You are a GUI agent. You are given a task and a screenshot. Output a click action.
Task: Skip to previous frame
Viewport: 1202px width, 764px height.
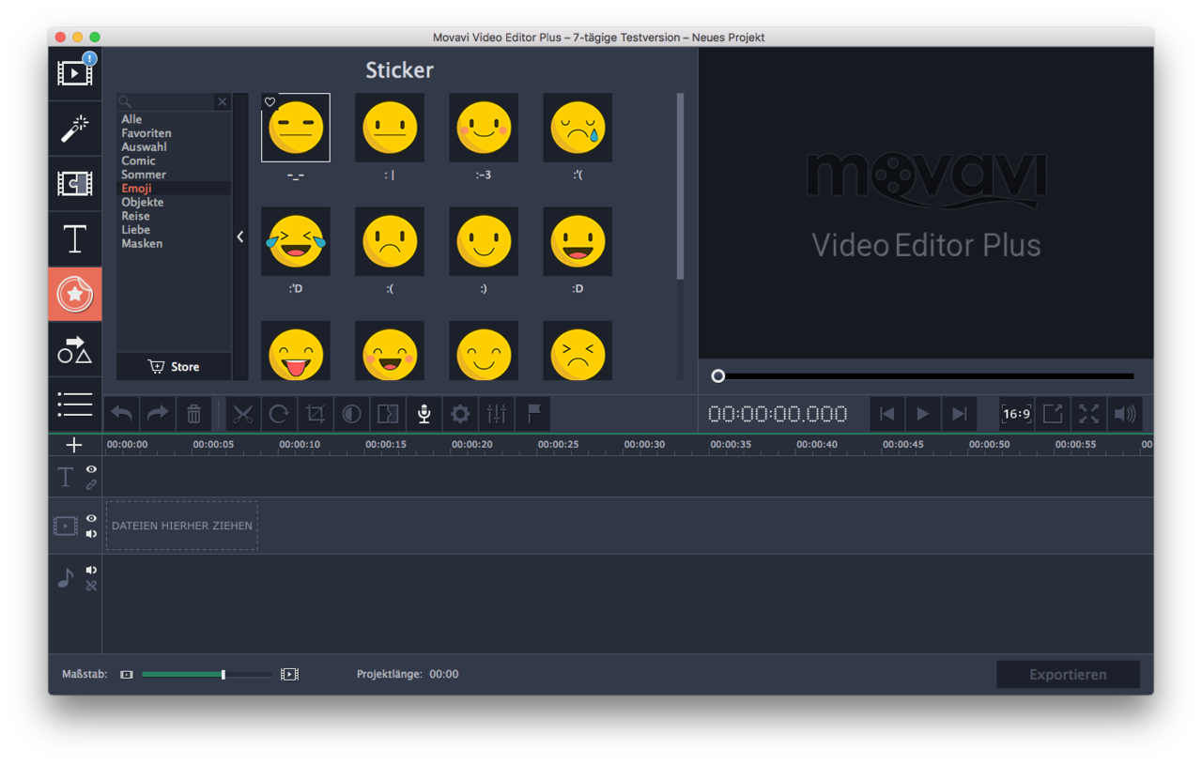pos(887,414)
